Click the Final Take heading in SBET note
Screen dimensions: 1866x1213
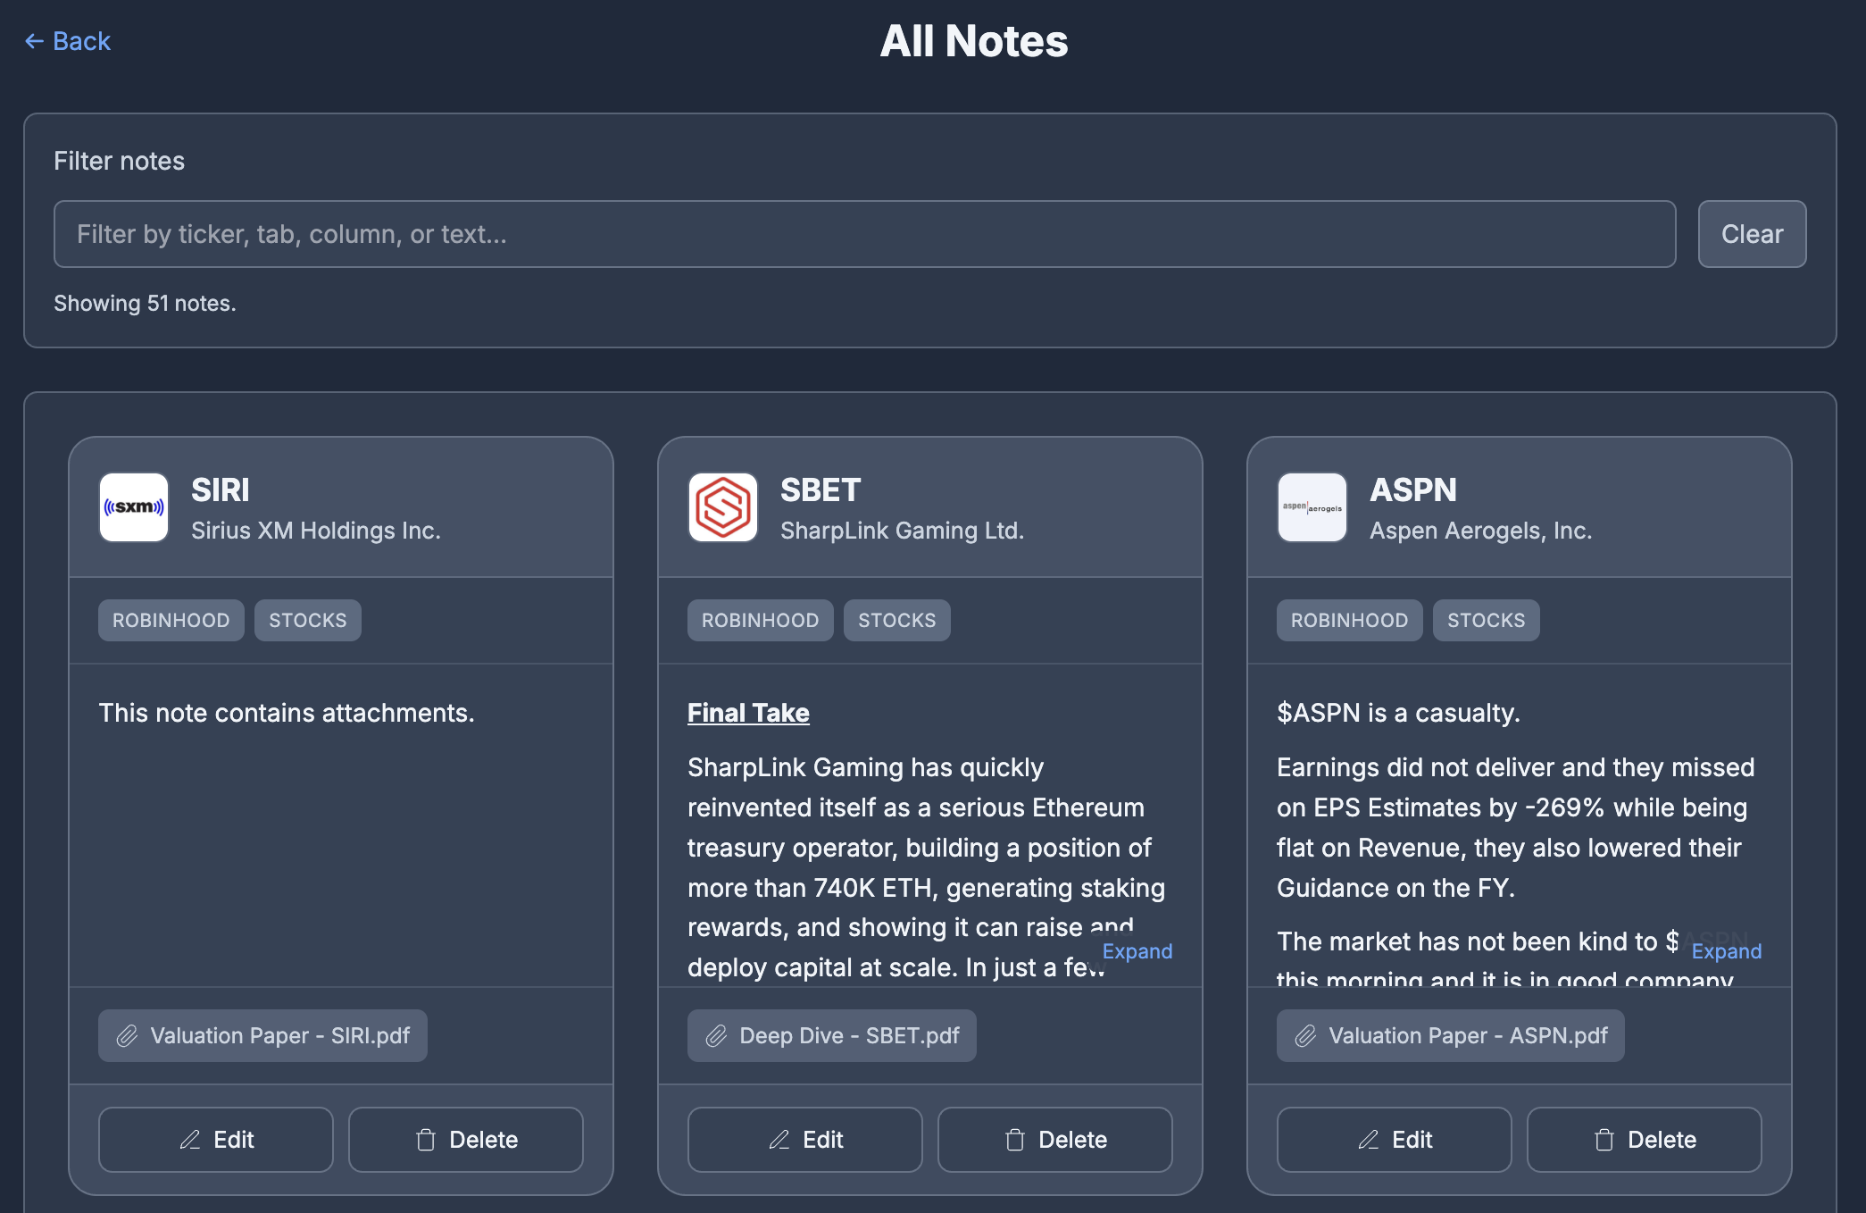tap(748, 713)
